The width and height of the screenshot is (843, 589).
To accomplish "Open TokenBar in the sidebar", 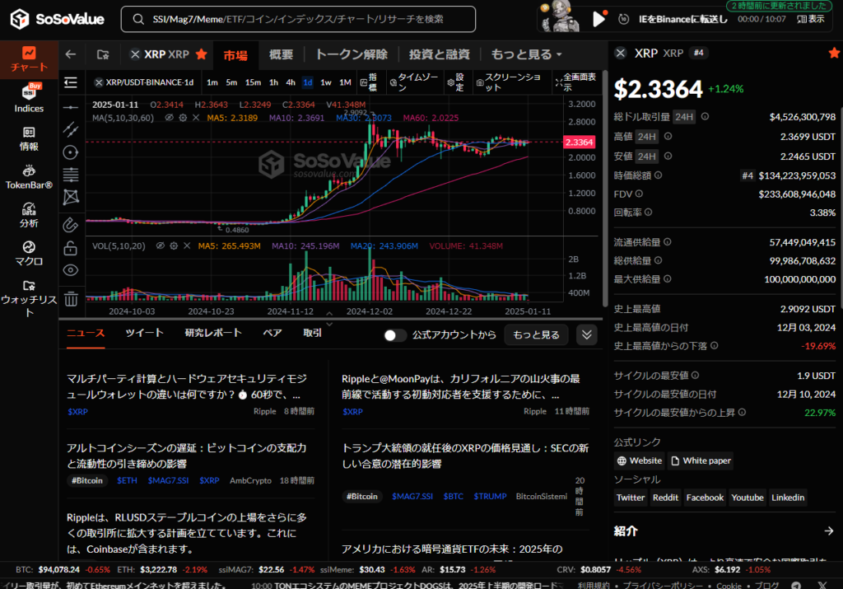I will point(29,177).
